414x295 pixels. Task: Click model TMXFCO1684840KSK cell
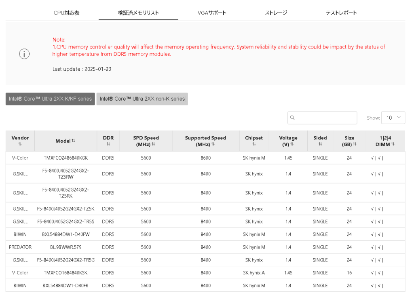click(x=66, y=273)
